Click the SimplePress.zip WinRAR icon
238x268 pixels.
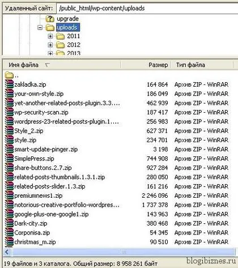[x=9, y=159]
